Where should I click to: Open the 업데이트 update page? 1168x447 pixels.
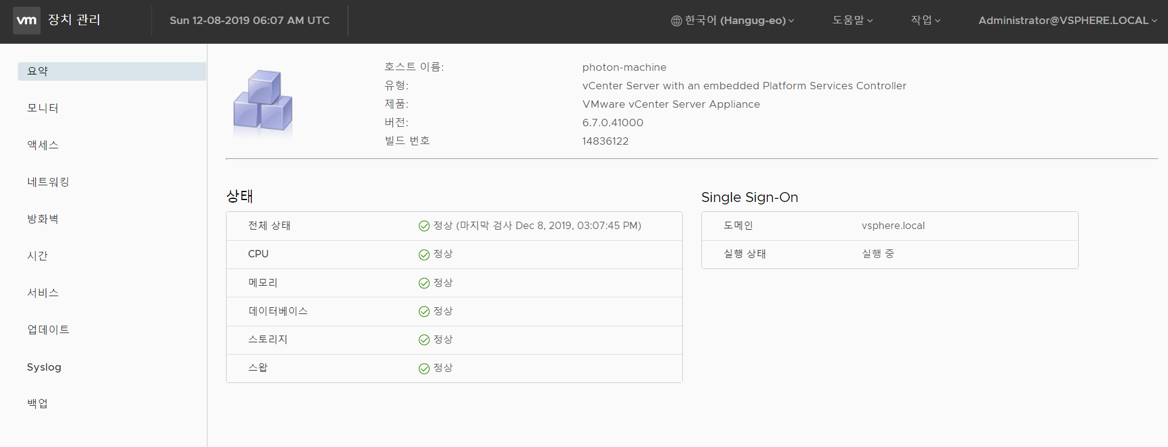48,330
